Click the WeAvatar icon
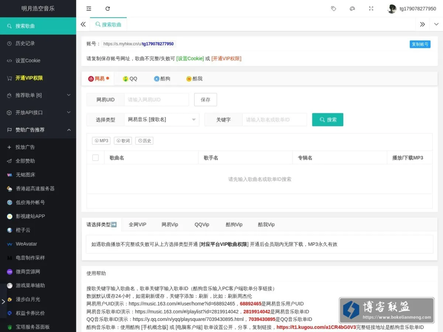The width and height of the screenshot is (443, 332). (x=10, y=244)
